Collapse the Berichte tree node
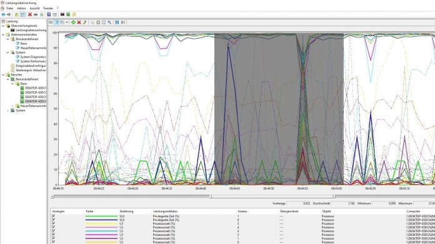The width and height of the screenshot is (435, 244). point(3,75)
